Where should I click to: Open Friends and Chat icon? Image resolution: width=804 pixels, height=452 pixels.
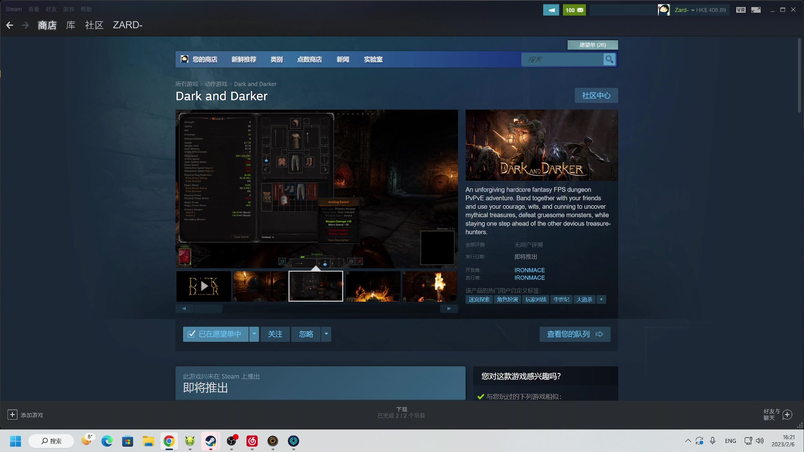coord(787,415)
